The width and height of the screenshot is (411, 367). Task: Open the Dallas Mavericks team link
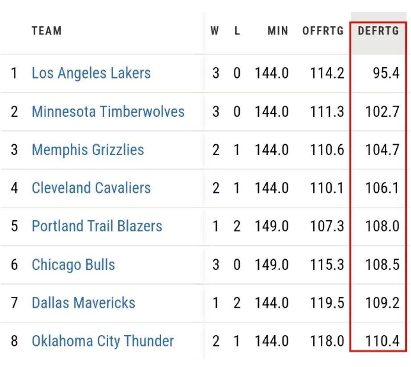click(x=83, y=303)
